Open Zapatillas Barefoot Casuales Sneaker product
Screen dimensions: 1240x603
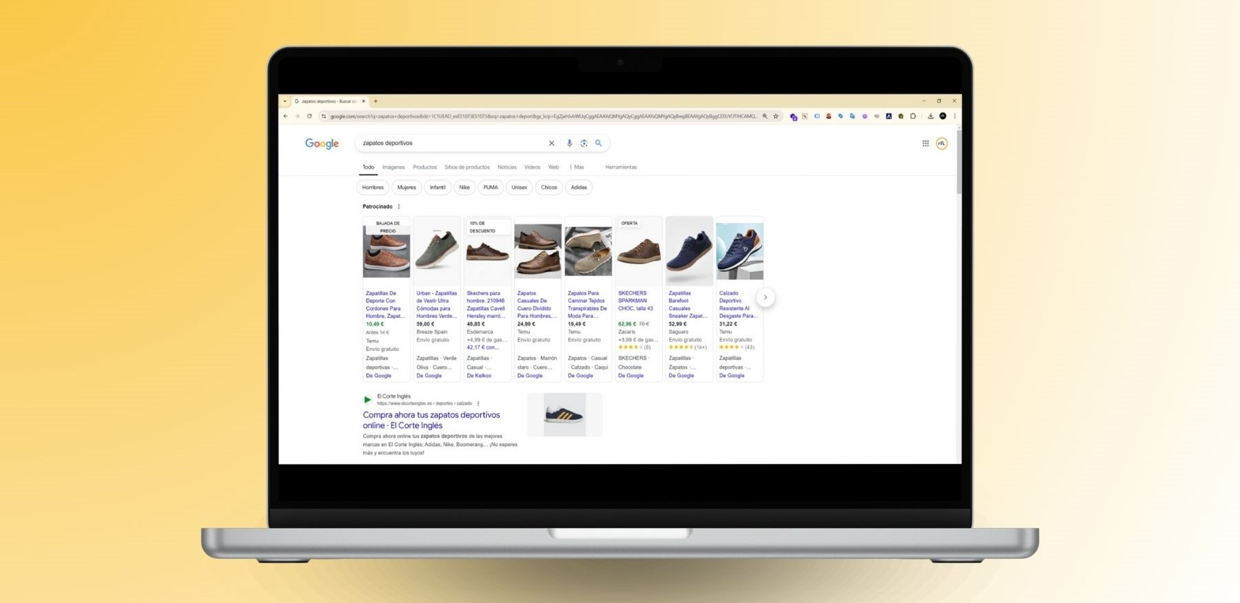(688, 304)
